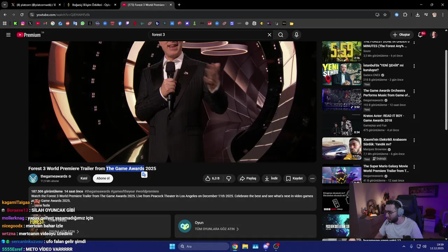The image size is (448, 252).
Task: Open the media controls playlist icon
Action: [426, 15]
